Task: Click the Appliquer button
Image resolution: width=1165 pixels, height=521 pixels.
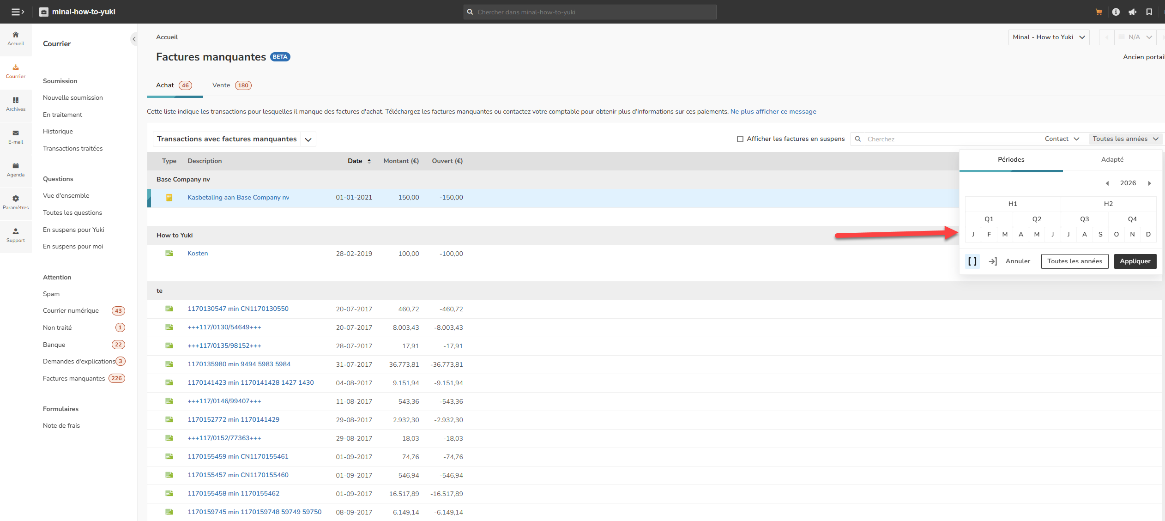Action: (x=1135, y=261)
